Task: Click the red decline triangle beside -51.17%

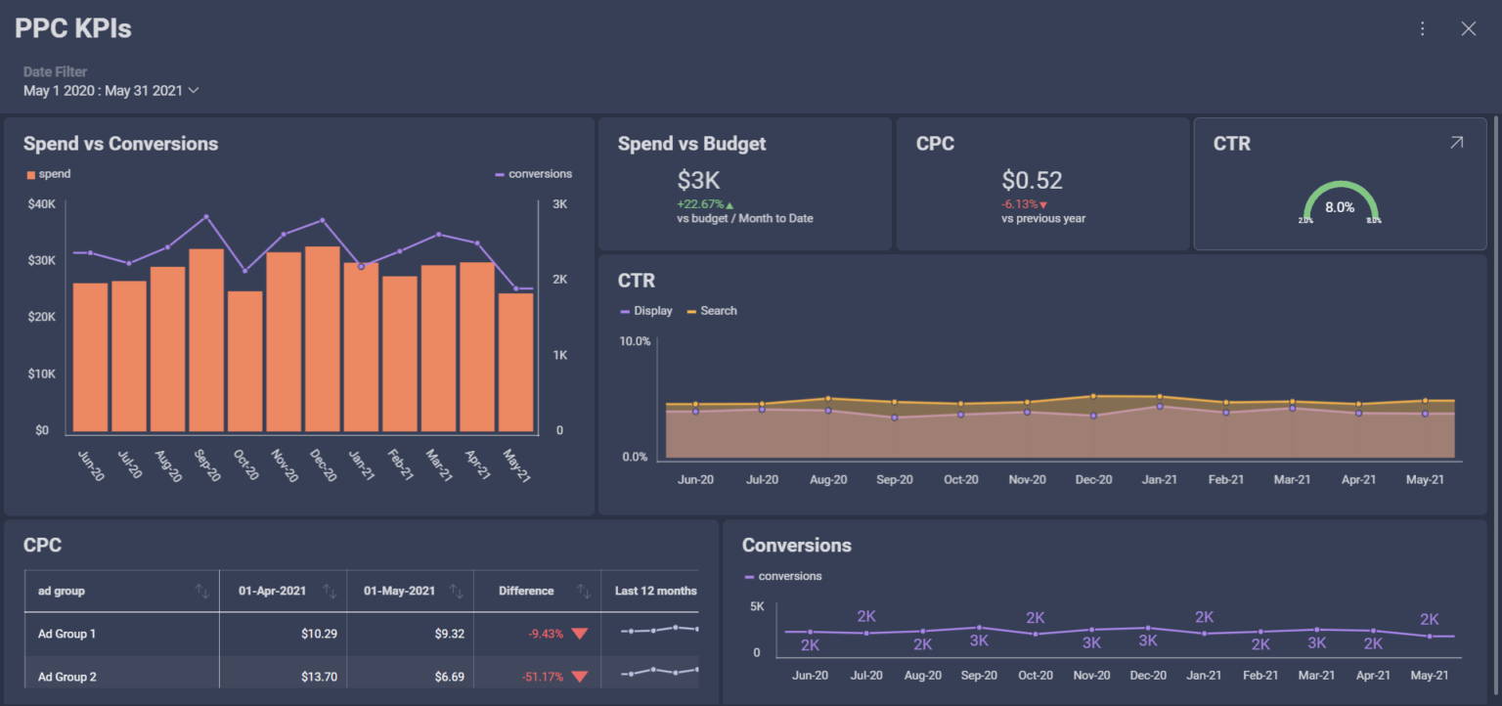Action: pyautogui.click(x=579, y=676)
